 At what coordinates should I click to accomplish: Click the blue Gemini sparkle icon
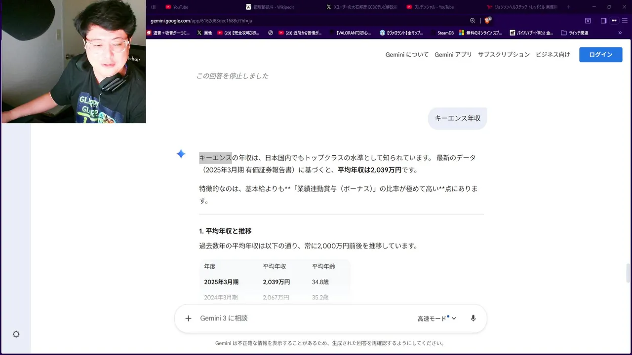point(181,154)
